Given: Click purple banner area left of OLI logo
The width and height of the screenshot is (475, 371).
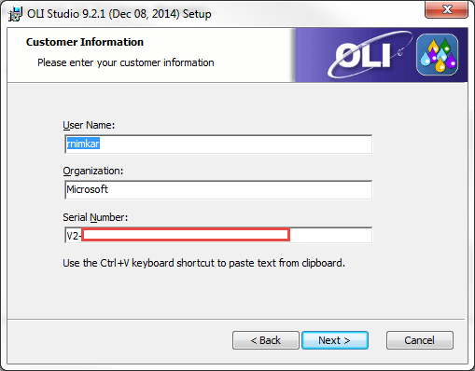Looking at the screenshot, I should tap(311, 55).
